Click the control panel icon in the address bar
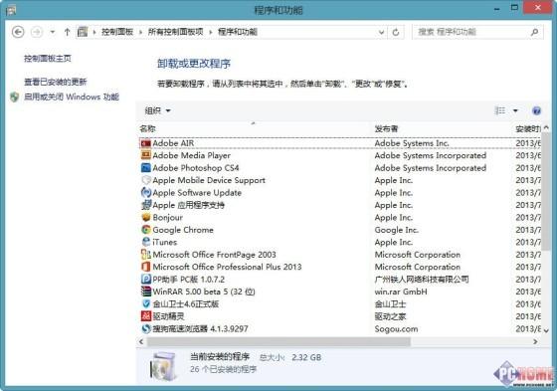 (x=83, y=32)
